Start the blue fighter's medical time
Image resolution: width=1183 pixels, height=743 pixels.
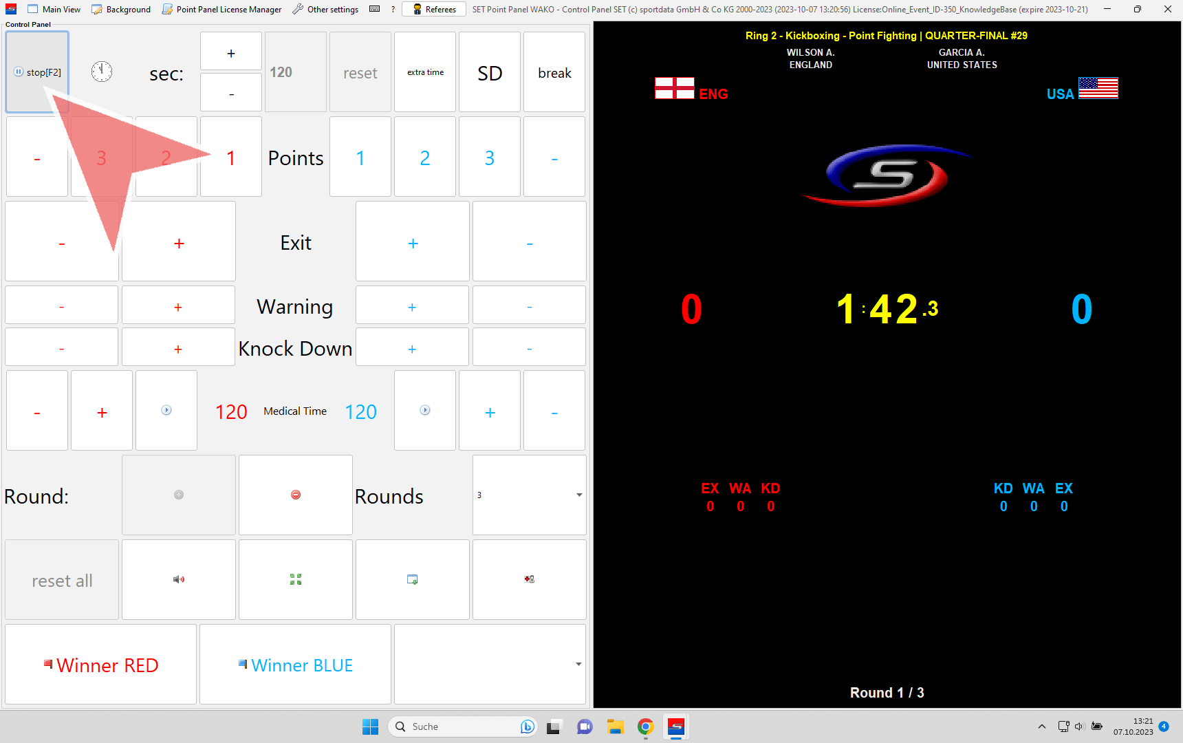425,411
